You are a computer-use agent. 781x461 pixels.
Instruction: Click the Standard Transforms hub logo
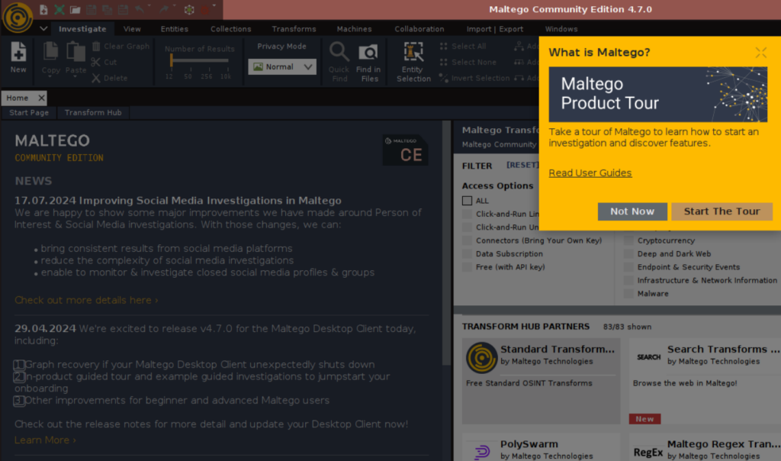(x=481, y=357)
